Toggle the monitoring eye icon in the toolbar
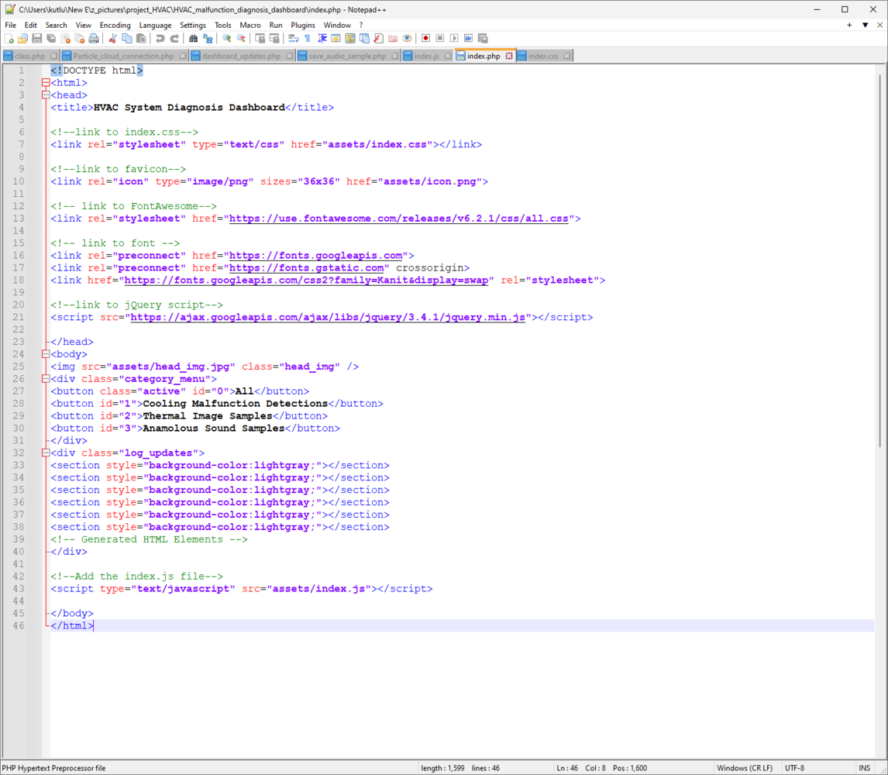888x775 pixels. [x=407, y=38]
